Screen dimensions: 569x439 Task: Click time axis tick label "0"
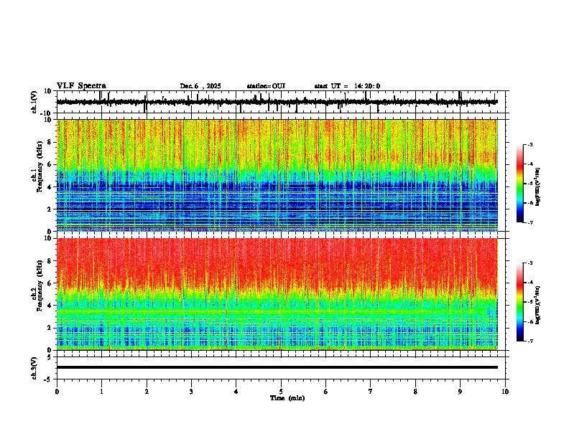pyautogui.click(x=57, y=392)
